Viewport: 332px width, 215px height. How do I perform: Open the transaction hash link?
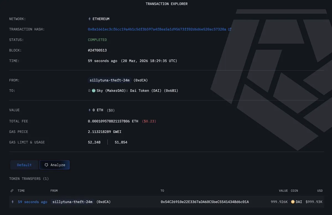click(157, 29)
